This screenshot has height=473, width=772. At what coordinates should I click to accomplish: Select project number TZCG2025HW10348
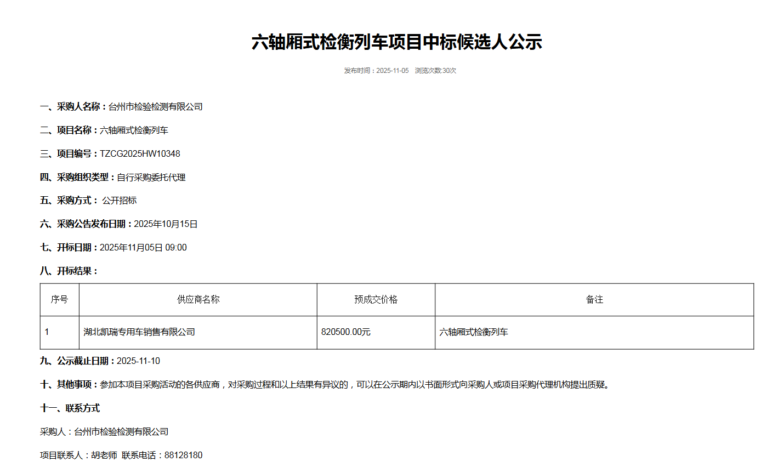click(140, 154)
